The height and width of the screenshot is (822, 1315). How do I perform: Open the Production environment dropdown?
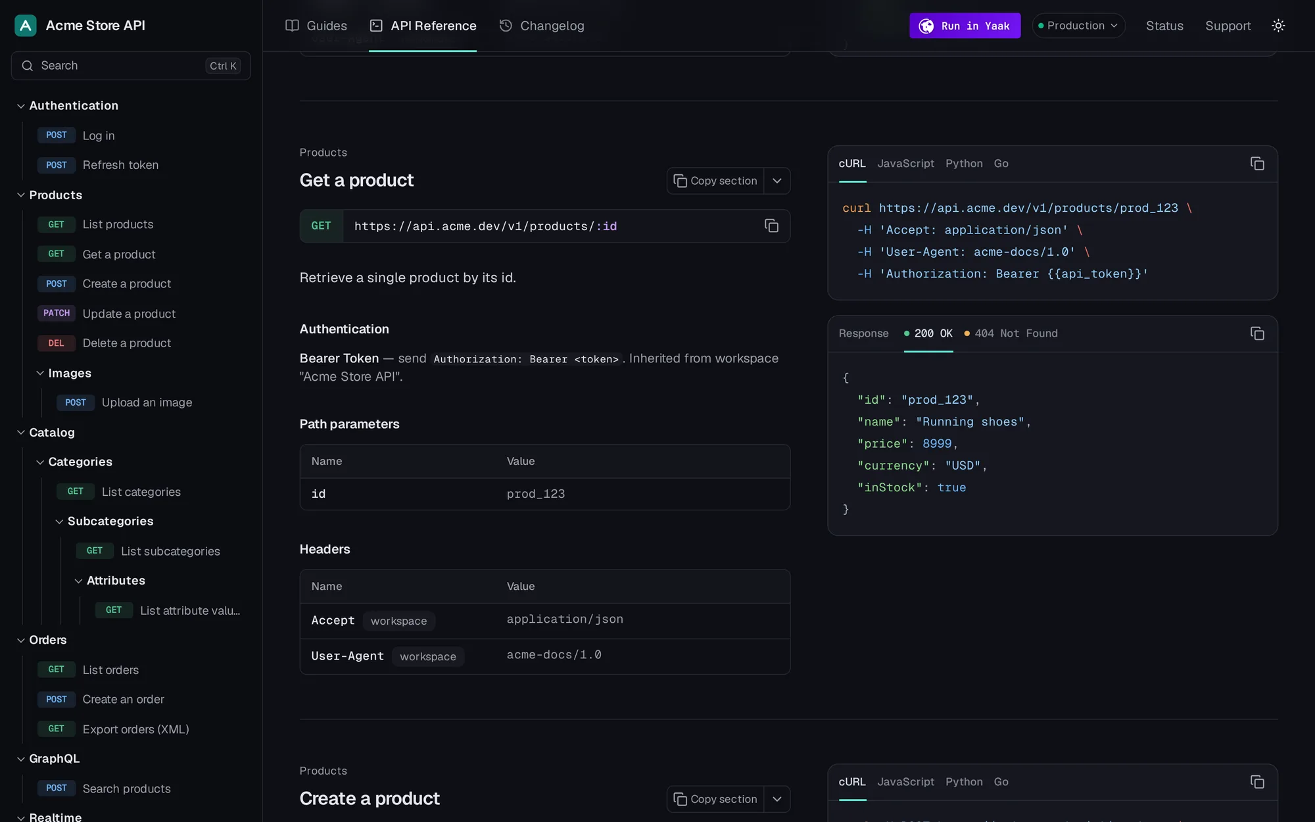1078,26
